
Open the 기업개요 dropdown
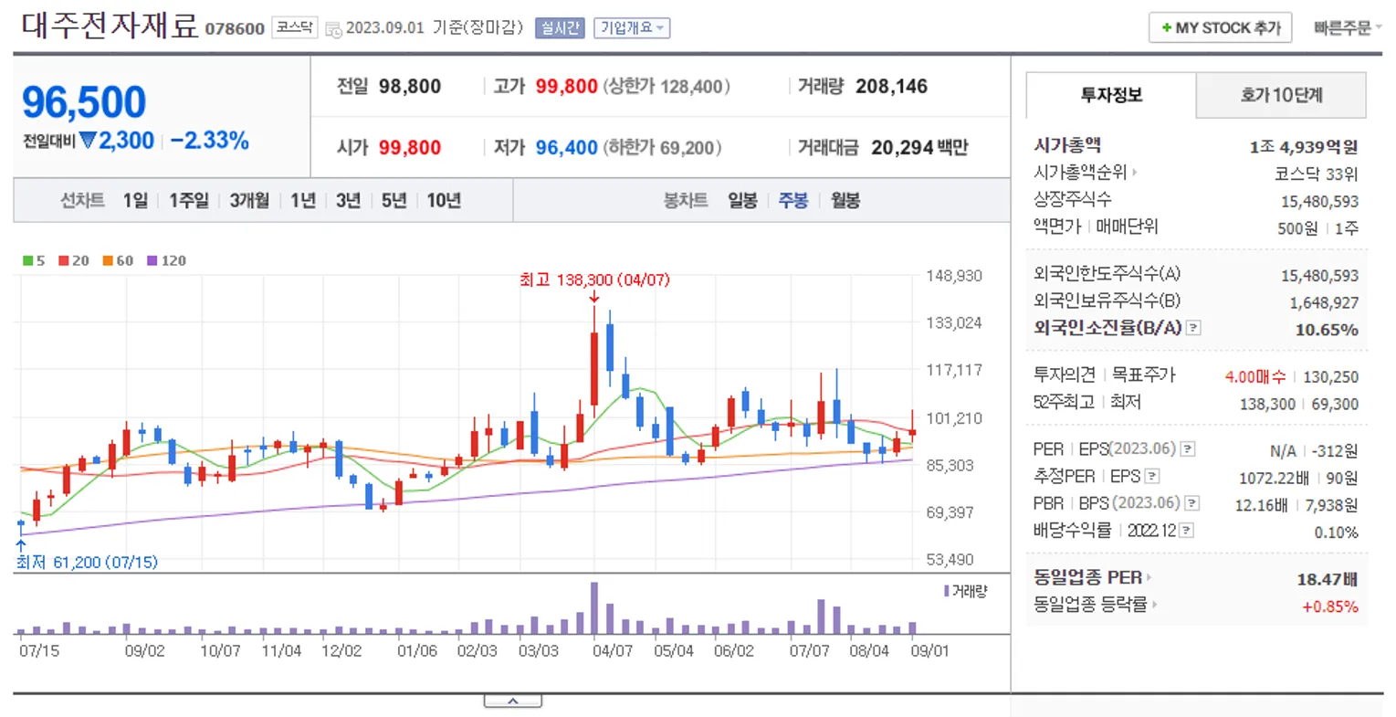[x=632, y=28]
